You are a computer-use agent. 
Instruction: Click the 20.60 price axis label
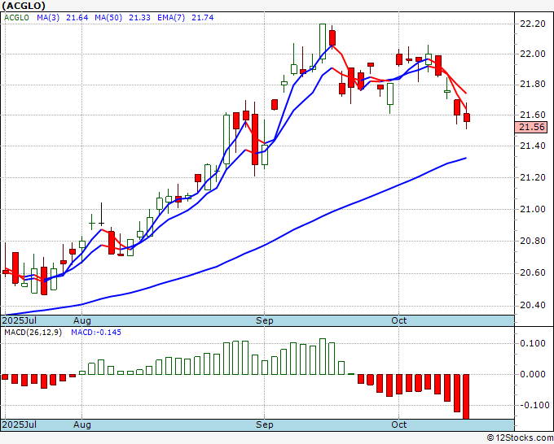[533, 273]
